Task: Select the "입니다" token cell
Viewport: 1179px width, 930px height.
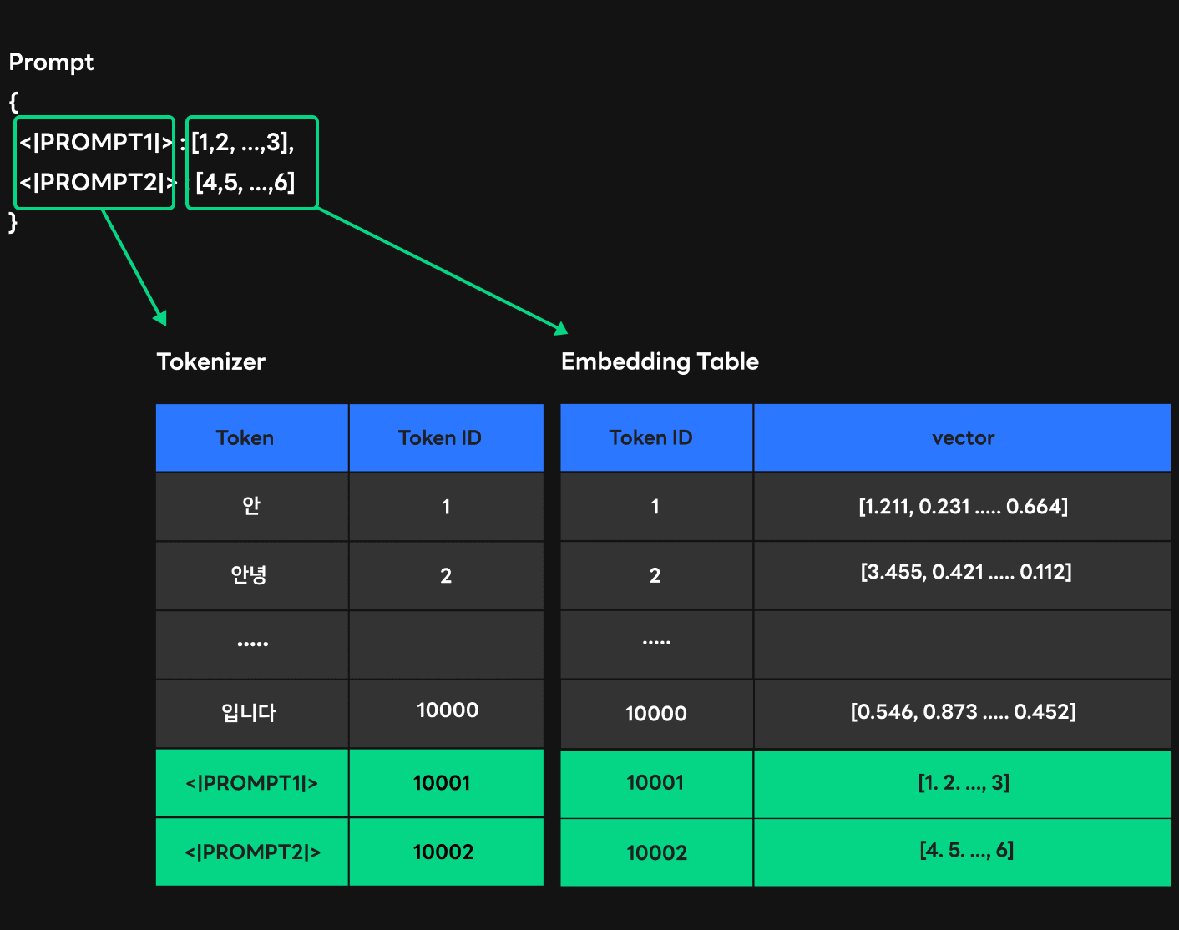Action: pyautogui.click(x=252, y=714)
